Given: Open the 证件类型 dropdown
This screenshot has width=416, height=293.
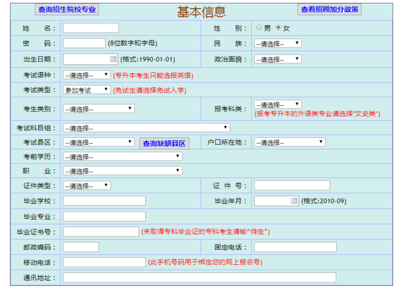Looking at the screenshot, I should pos(87,186).
